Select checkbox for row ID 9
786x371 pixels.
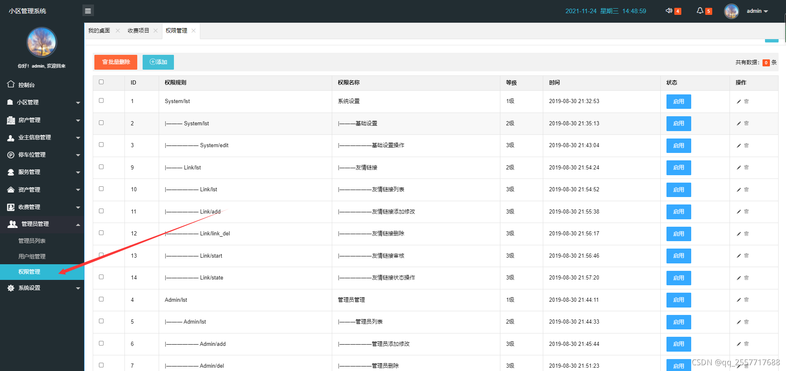[101, 167]
